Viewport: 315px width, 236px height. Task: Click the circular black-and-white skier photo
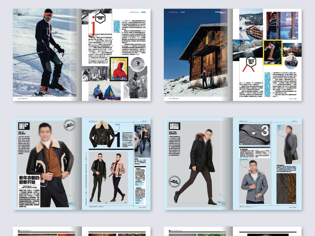coord(137,64)
